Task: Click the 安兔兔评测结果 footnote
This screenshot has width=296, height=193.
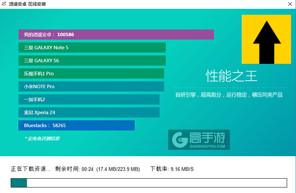Action: point(42,138)
